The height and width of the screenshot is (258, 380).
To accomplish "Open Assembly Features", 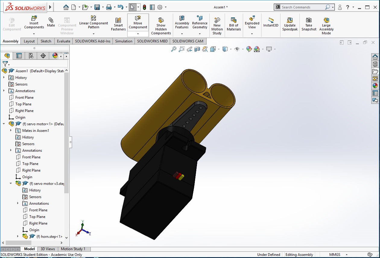I will 182,22.
